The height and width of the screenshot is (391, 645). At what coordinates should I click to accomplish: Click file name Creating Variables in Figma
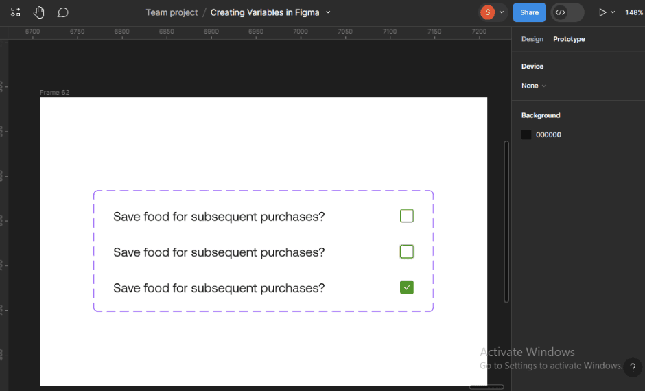pyautogui.click(x=264, y=13)
